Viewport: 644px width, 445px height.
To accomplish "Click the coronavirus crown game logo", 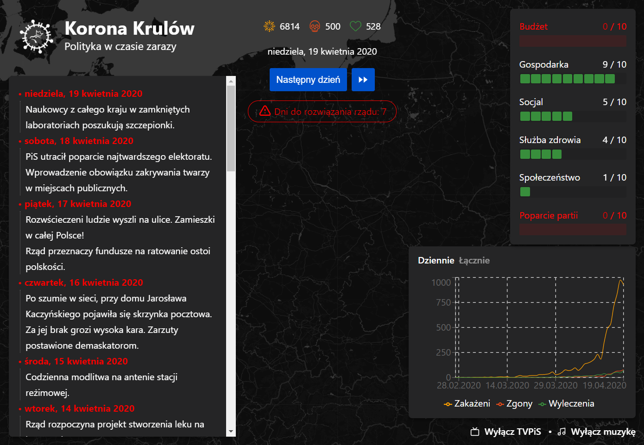I will (36, 37).
